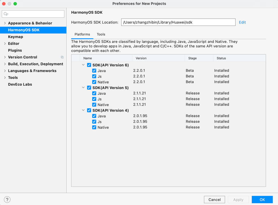Click the copy-settings icon beside Version Control

62,57
